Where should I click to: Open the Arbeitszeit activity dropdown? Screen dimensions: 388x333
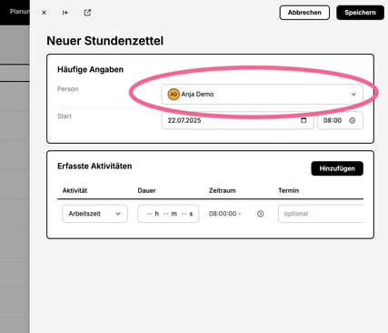95,214
